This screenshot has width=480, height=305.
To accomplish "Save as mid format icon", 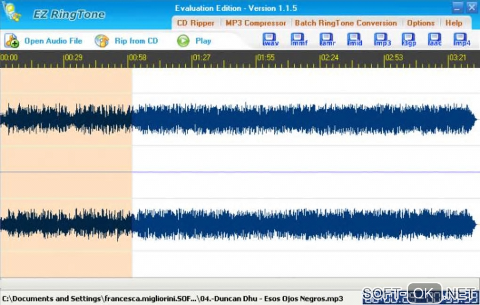I will tap(354, 40).
